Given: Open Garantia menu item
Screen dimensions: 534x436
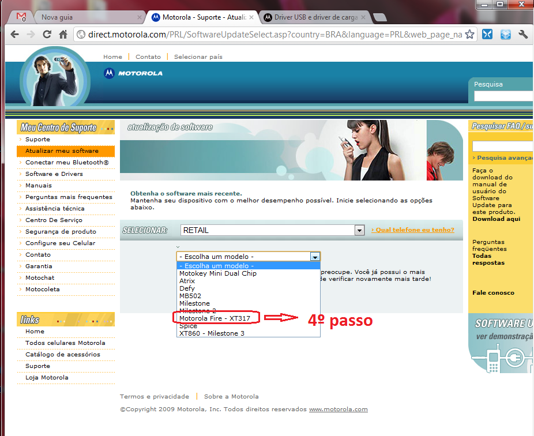Looking at the screenshot, I should click(x=39, y=266).
